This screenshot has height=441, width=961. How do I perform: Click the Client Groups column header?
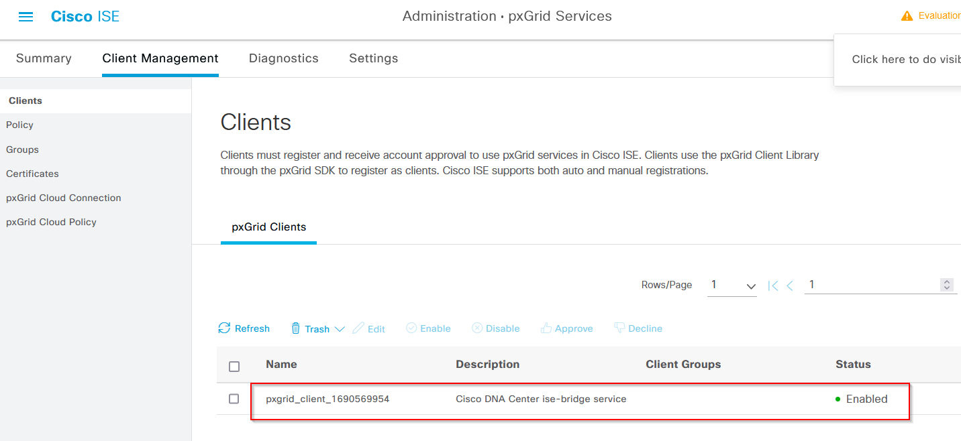tap(683, 365)
